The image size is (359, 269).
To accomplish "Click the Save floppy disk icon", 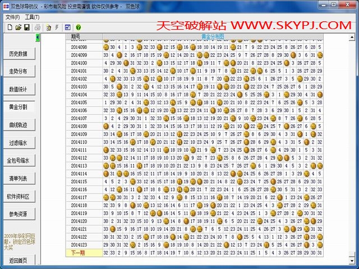I will (x=26, y=27).
